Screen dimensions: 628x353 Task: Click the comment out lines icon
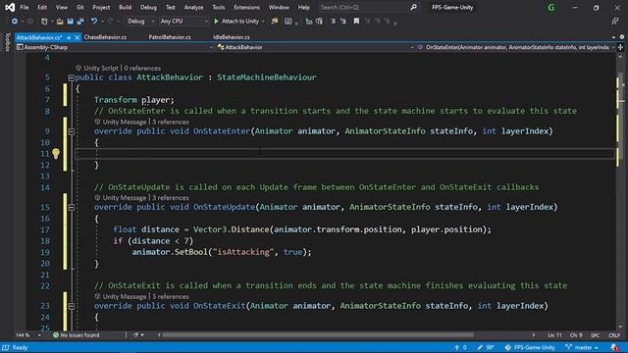(309, 22)
